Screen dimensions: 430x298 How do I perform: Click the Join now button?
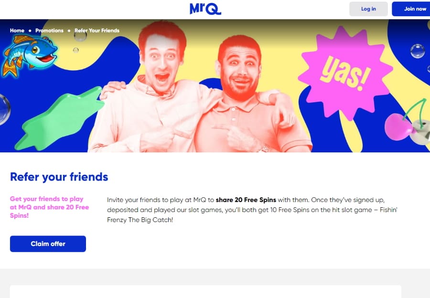411,9
